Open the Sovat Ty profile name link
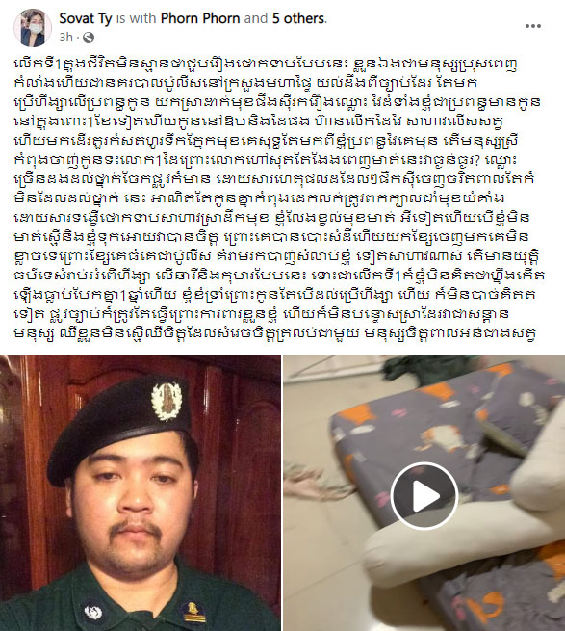This screenshot has width=565, height=631. pyautogui.click(x=86, y=18)
